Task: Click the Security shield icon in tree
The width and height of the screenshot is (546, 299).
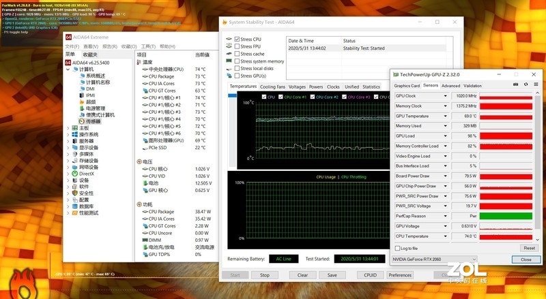Action: [x=75, y=193]
